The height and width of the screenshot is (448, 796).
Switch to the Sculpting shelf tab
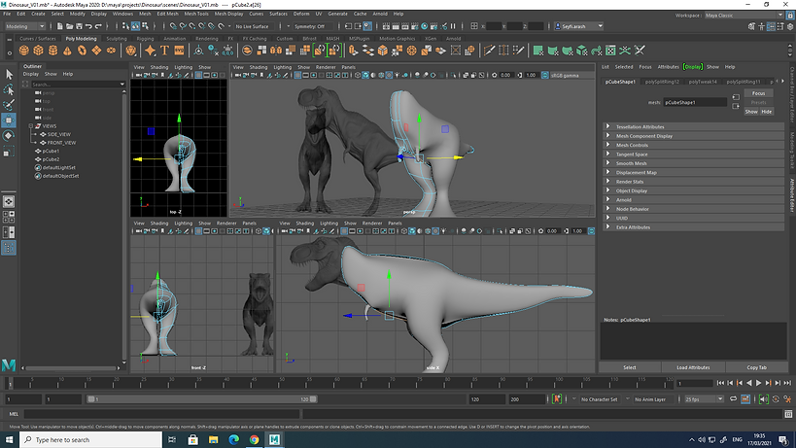click(x=117, y=39)
